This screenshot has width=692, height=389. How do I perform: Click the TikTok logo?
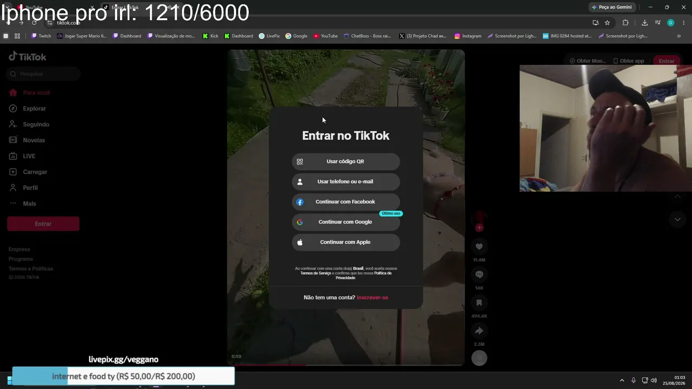coord(28,57)
